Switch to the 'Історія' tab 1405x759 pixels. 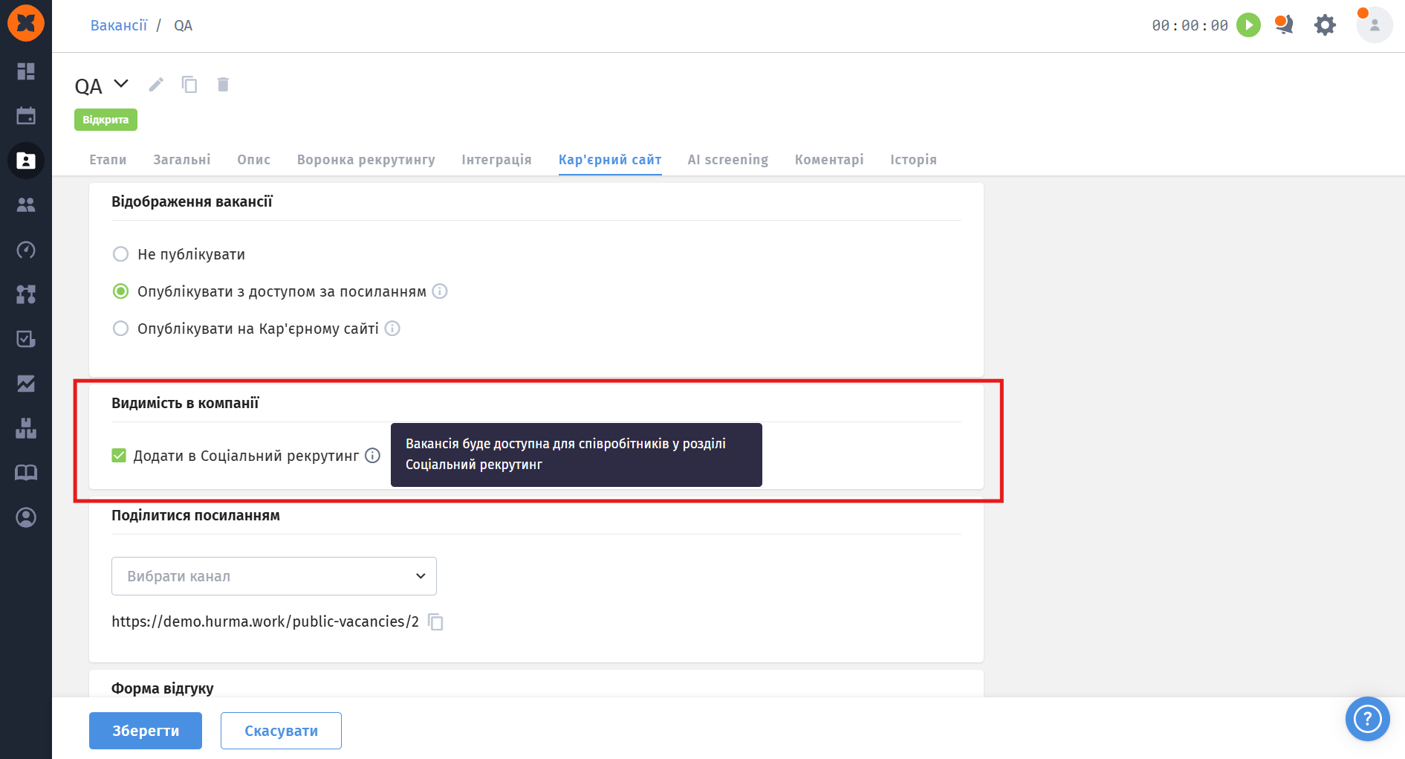coord(913,160)
